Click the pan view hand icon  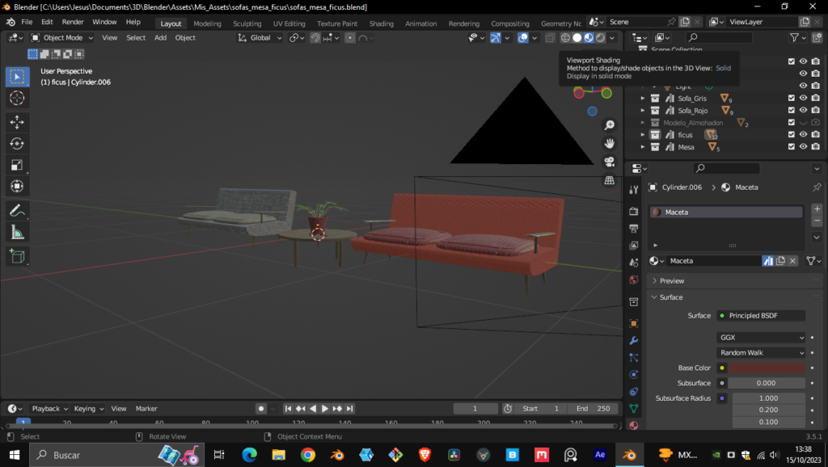tap(610, 144)
